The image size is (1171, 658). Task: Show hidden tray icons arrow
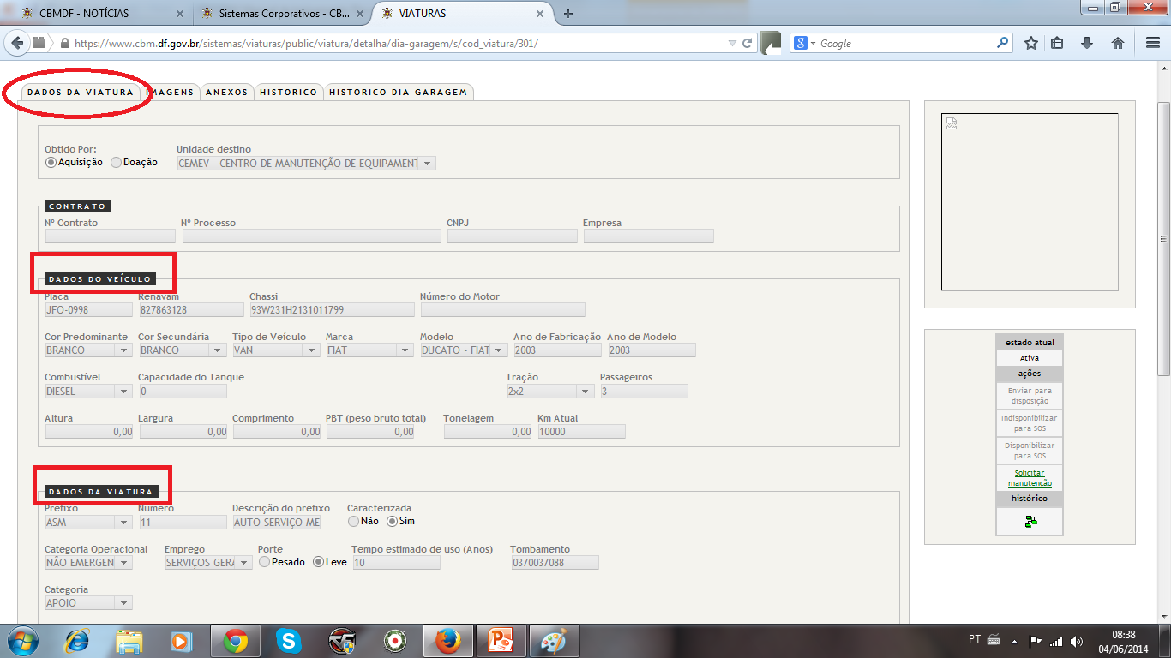1015,641
